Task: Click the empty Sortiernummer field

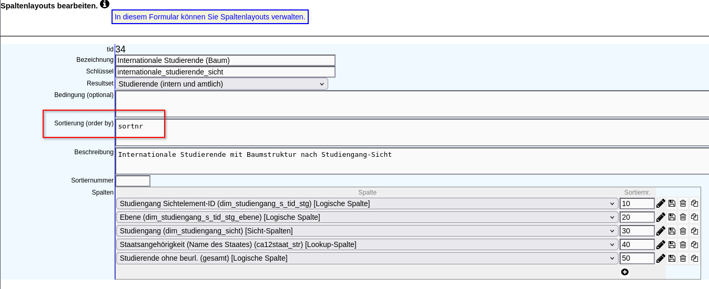Action: coord(133,181)
